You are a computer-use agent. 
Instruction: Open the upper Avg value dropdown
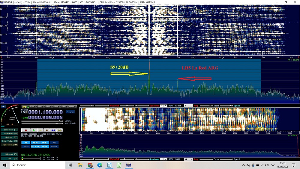(188, 106)
